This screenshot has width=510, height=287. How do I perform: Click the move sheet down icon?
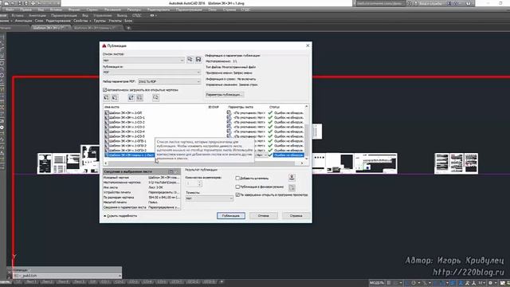point(139,97)
